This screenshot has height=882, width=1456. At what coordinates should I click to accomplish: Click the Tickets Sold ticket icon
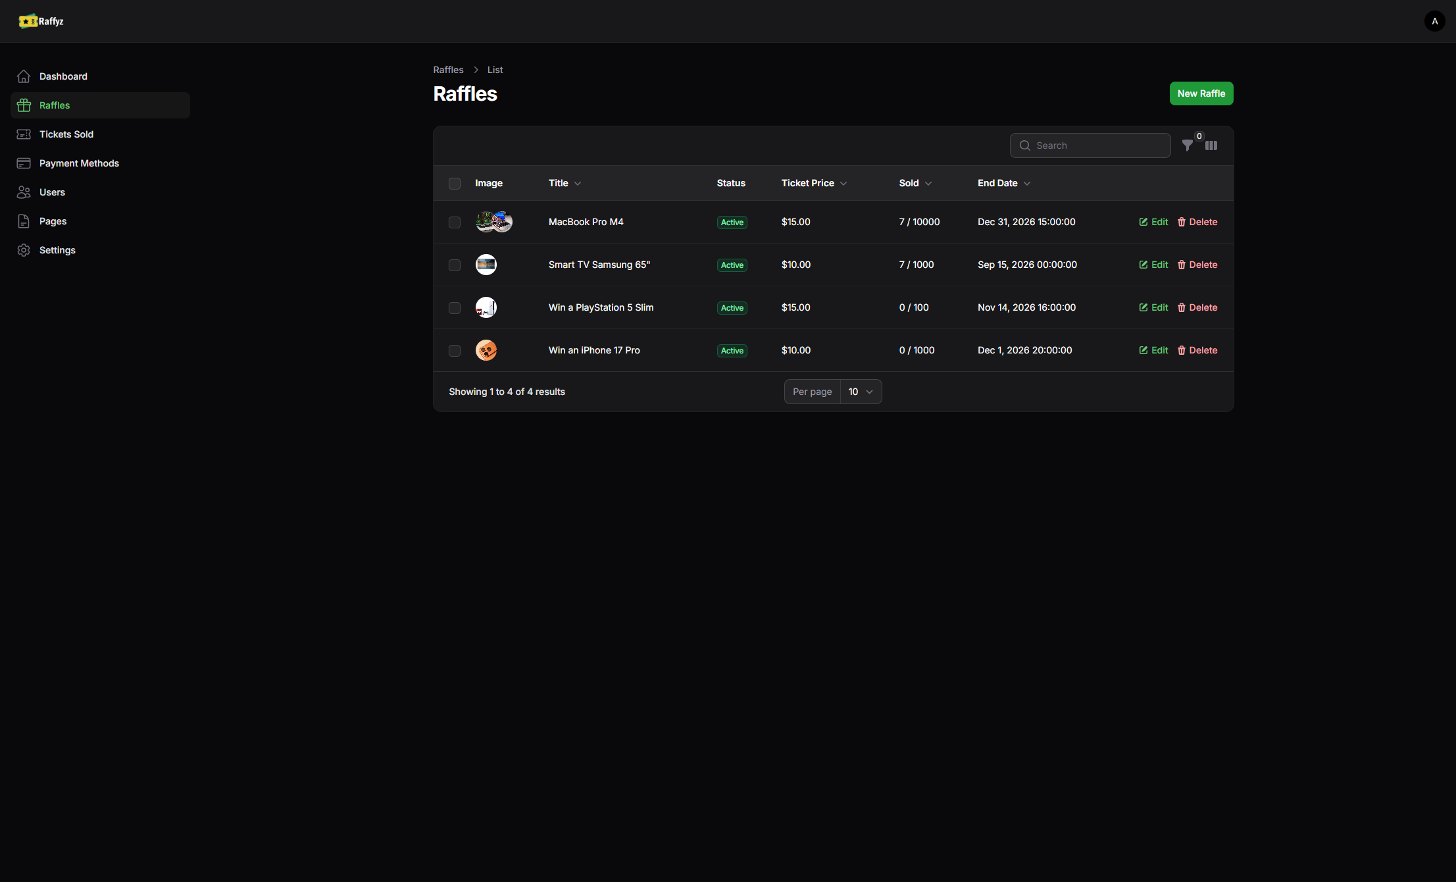(x=24, y=134)
